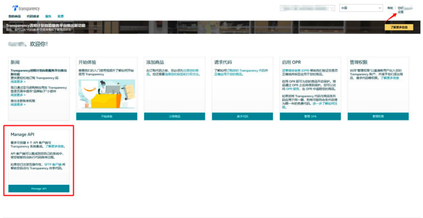Click the 帮助 help link
Image resolution: width=423 pixels, height=218 pixels.
coord(390,8)
